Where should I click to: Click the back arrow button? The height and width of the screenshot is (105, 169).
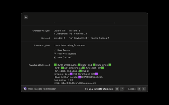click(x=26, y=17)
